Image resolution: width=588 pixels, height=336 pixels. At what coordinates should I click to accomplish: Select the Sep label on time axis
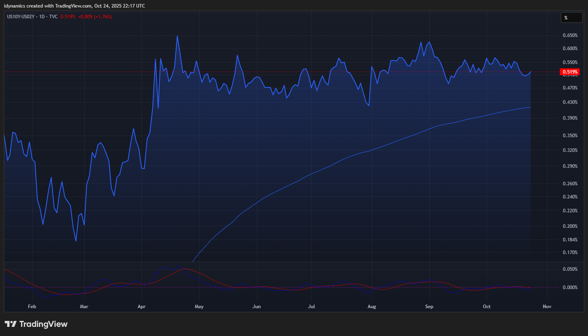(429, 307)
